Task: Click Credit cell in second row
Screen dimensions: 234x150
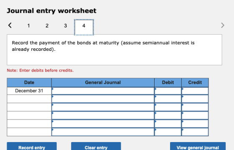Action: point(195,99)
